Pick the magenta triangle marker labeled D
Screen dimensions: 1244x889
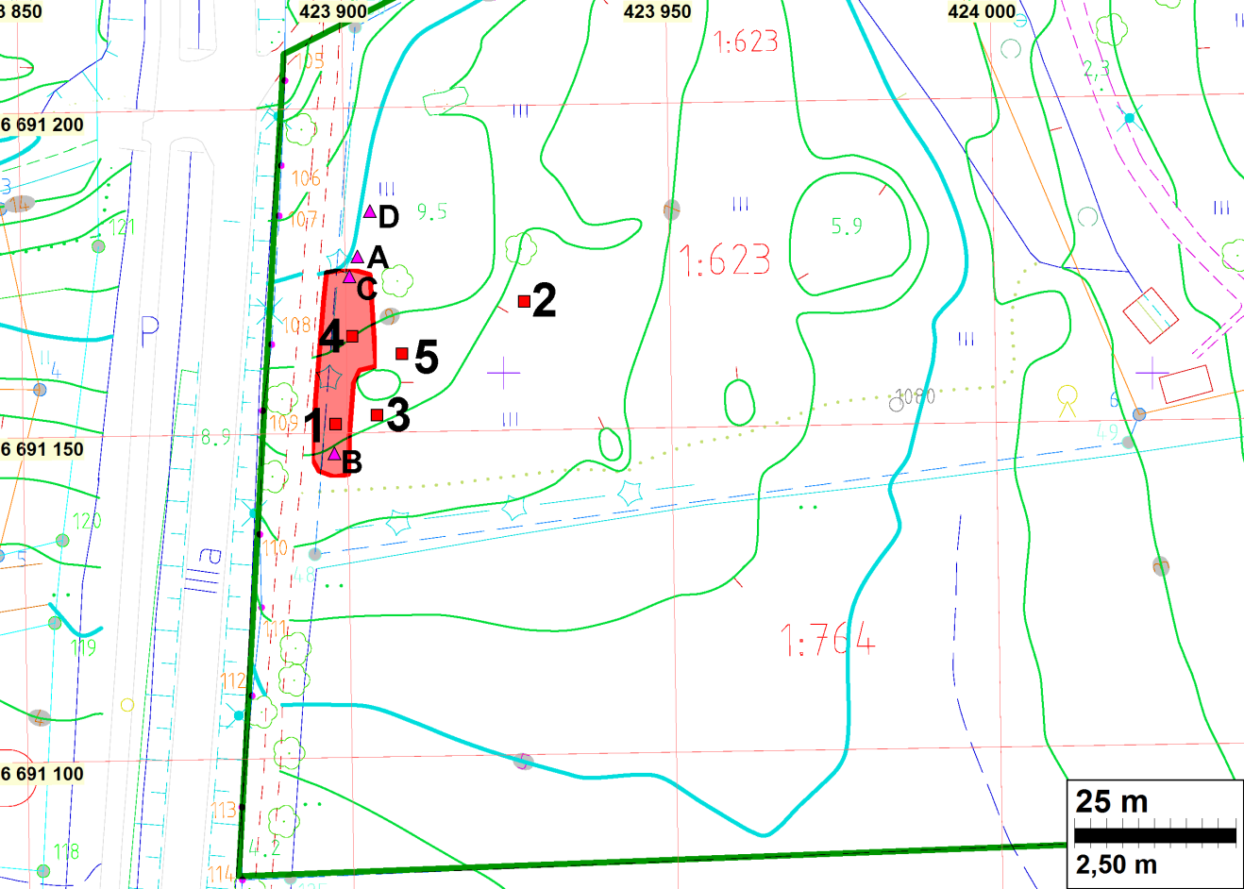click(x=370, y=211)
